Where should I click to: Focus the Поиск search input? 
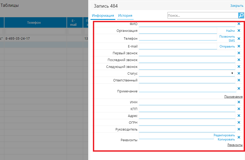202,16
